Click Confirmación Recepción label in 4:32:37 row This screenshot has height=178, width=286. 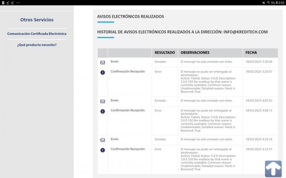(128, 149)
